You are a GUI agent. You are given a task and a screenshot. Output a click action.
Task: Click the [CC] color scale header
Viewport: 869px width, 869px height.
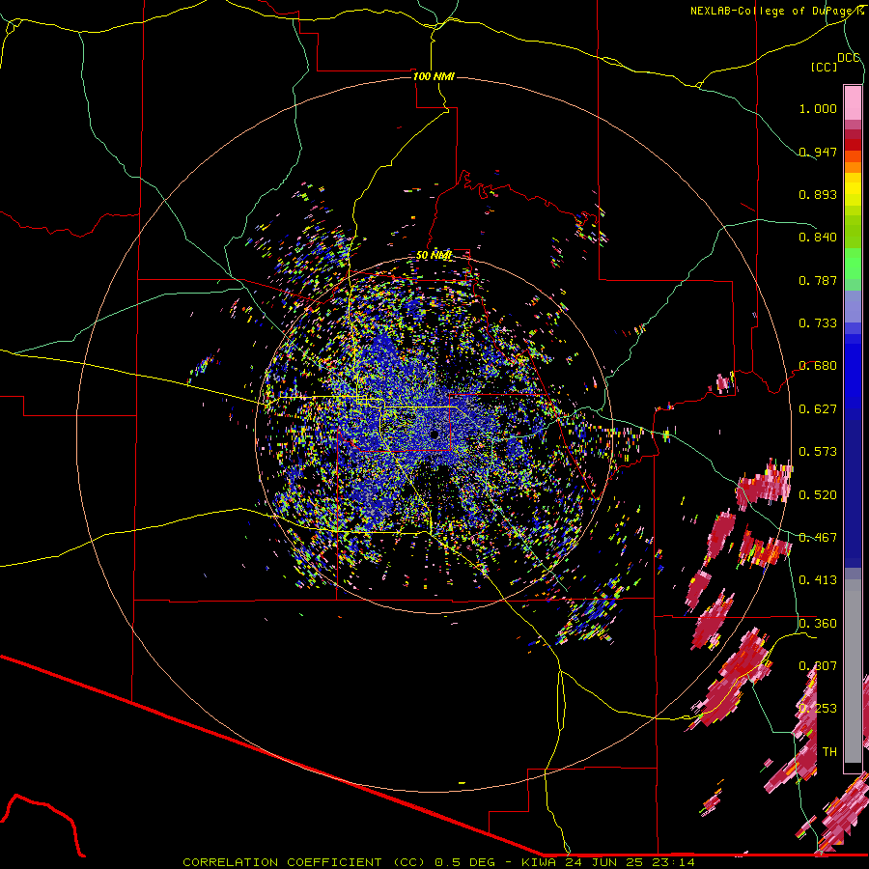[824, 67]
